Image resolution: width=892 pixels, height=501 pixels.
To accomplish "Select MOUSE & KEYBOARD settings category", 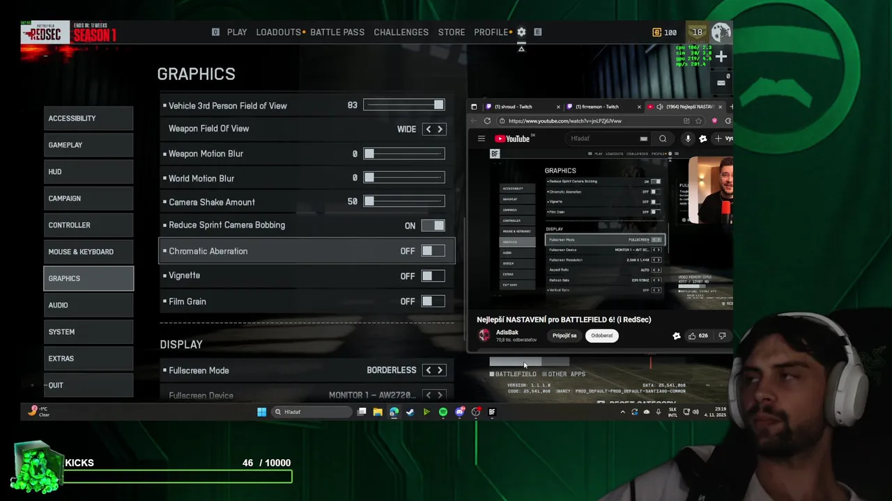I will click(89, 252).
